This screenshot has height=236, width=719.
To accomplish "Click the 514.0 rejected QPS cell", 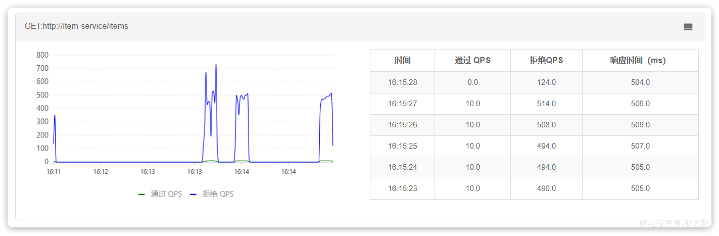I will click(546, 104).
